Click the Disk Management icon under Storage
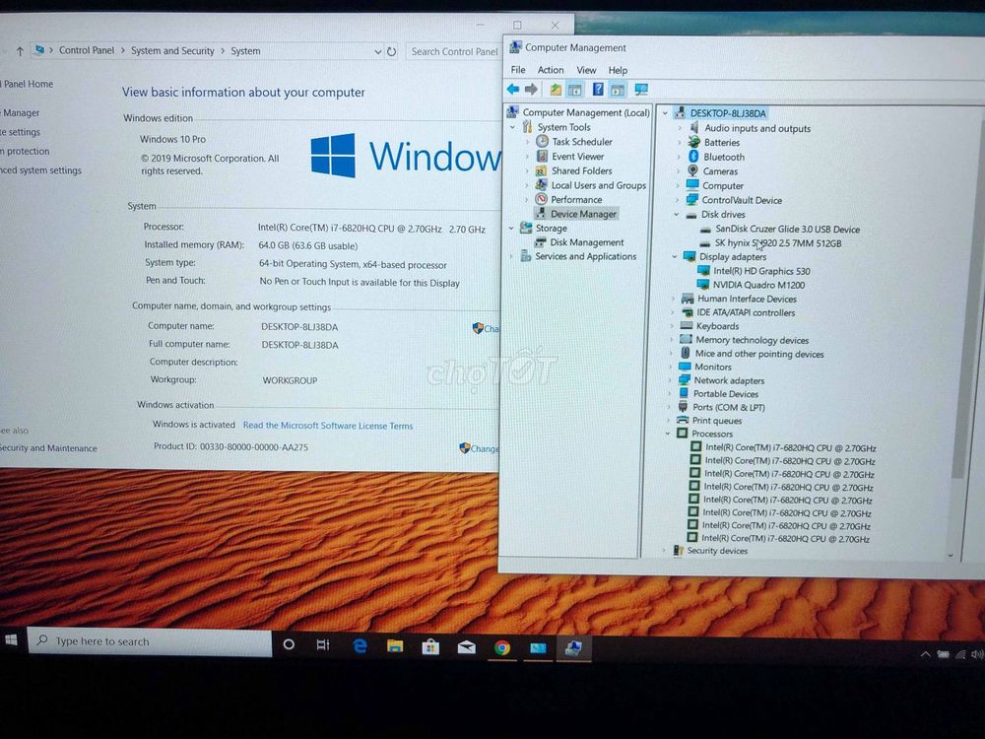 point(540,242)
